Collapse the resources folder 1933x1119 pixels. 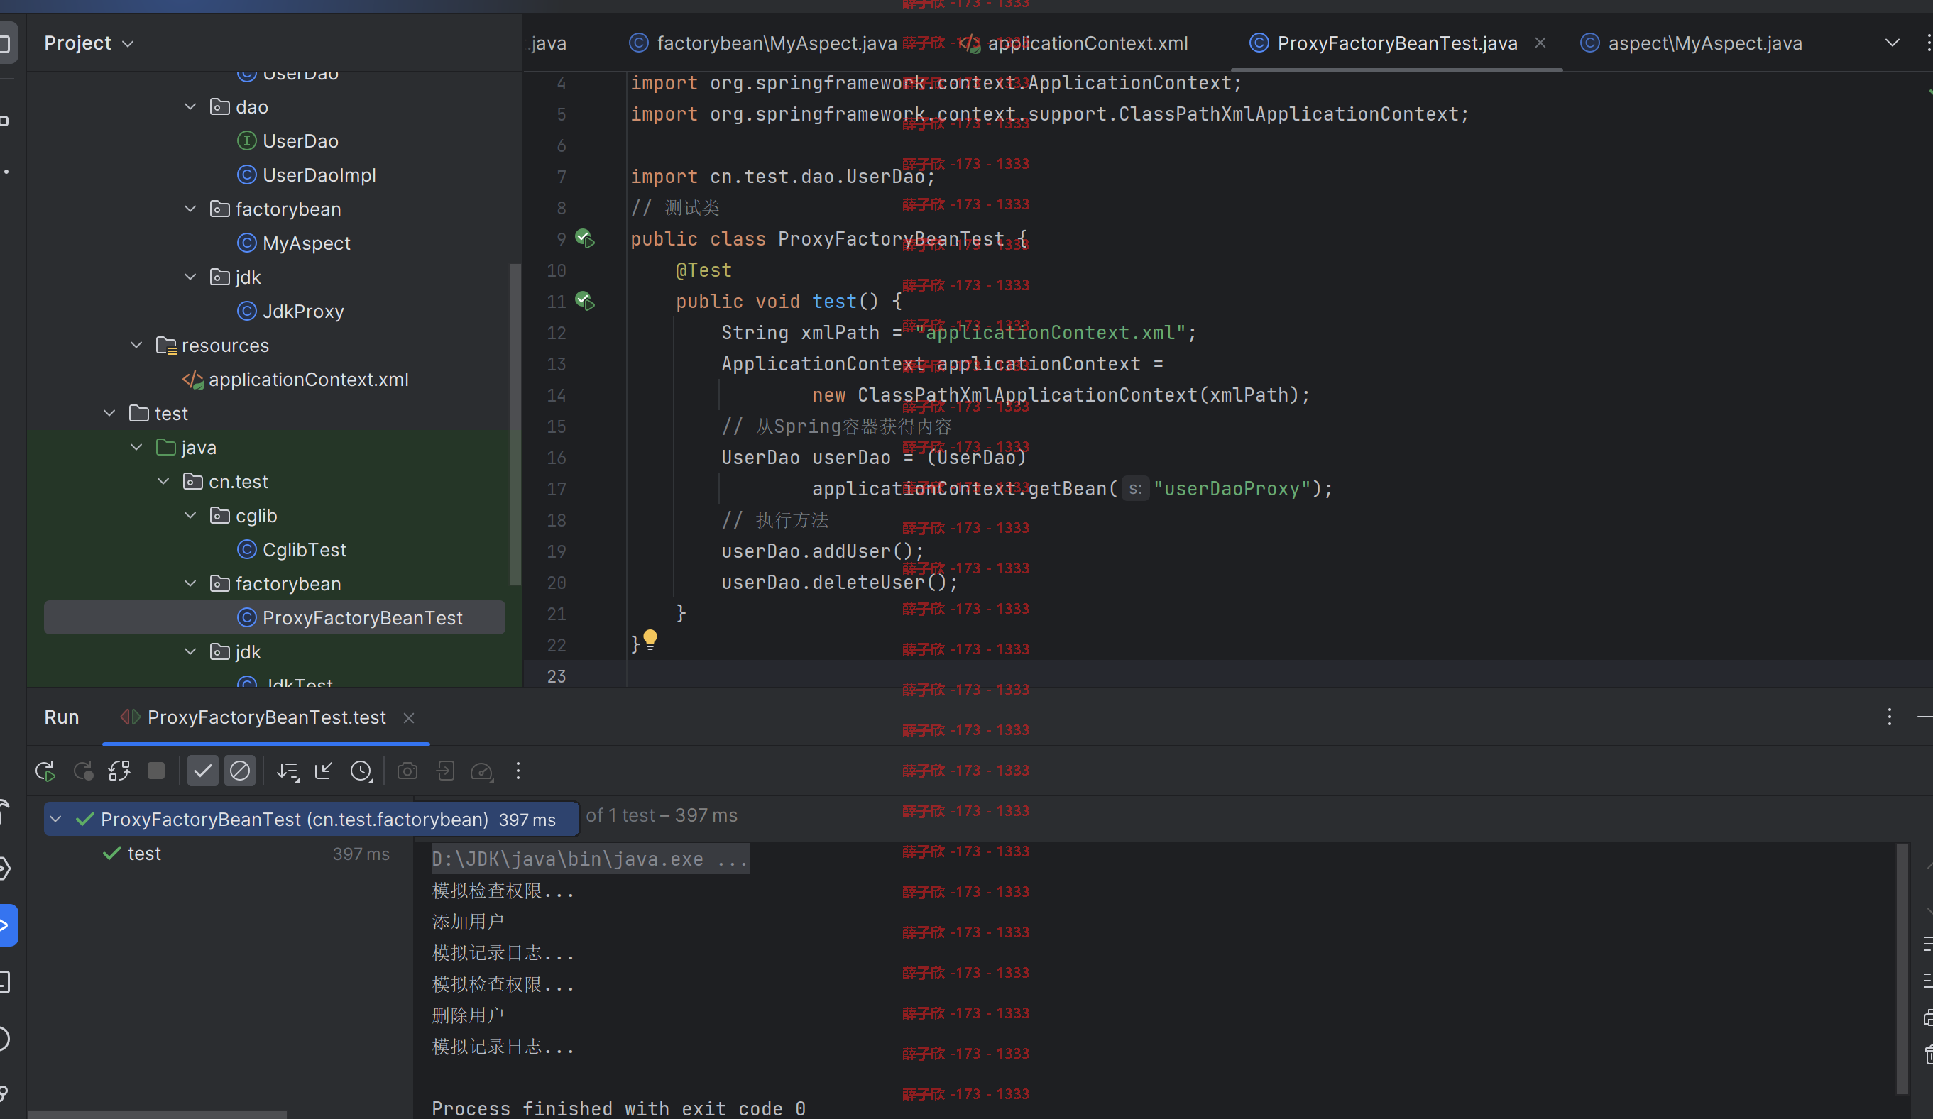point(136,345)
